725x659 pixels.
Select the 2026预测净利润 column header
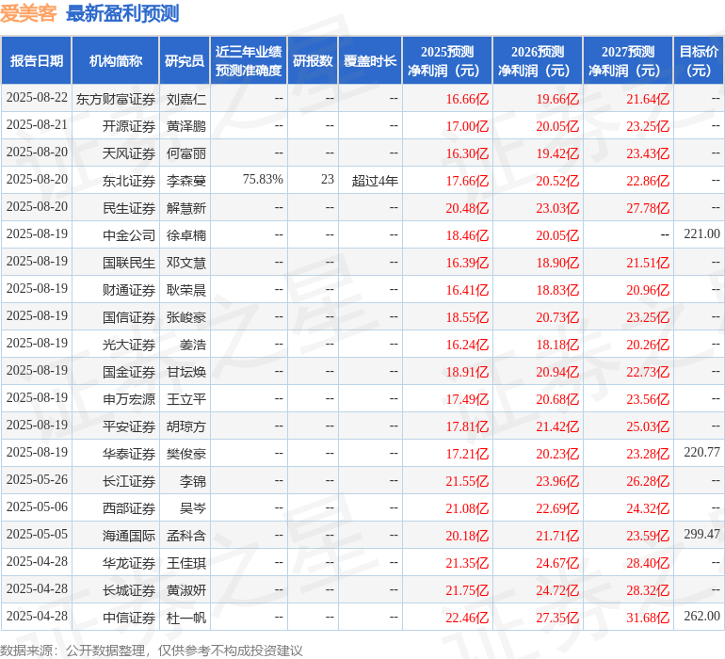coord(537,61)
